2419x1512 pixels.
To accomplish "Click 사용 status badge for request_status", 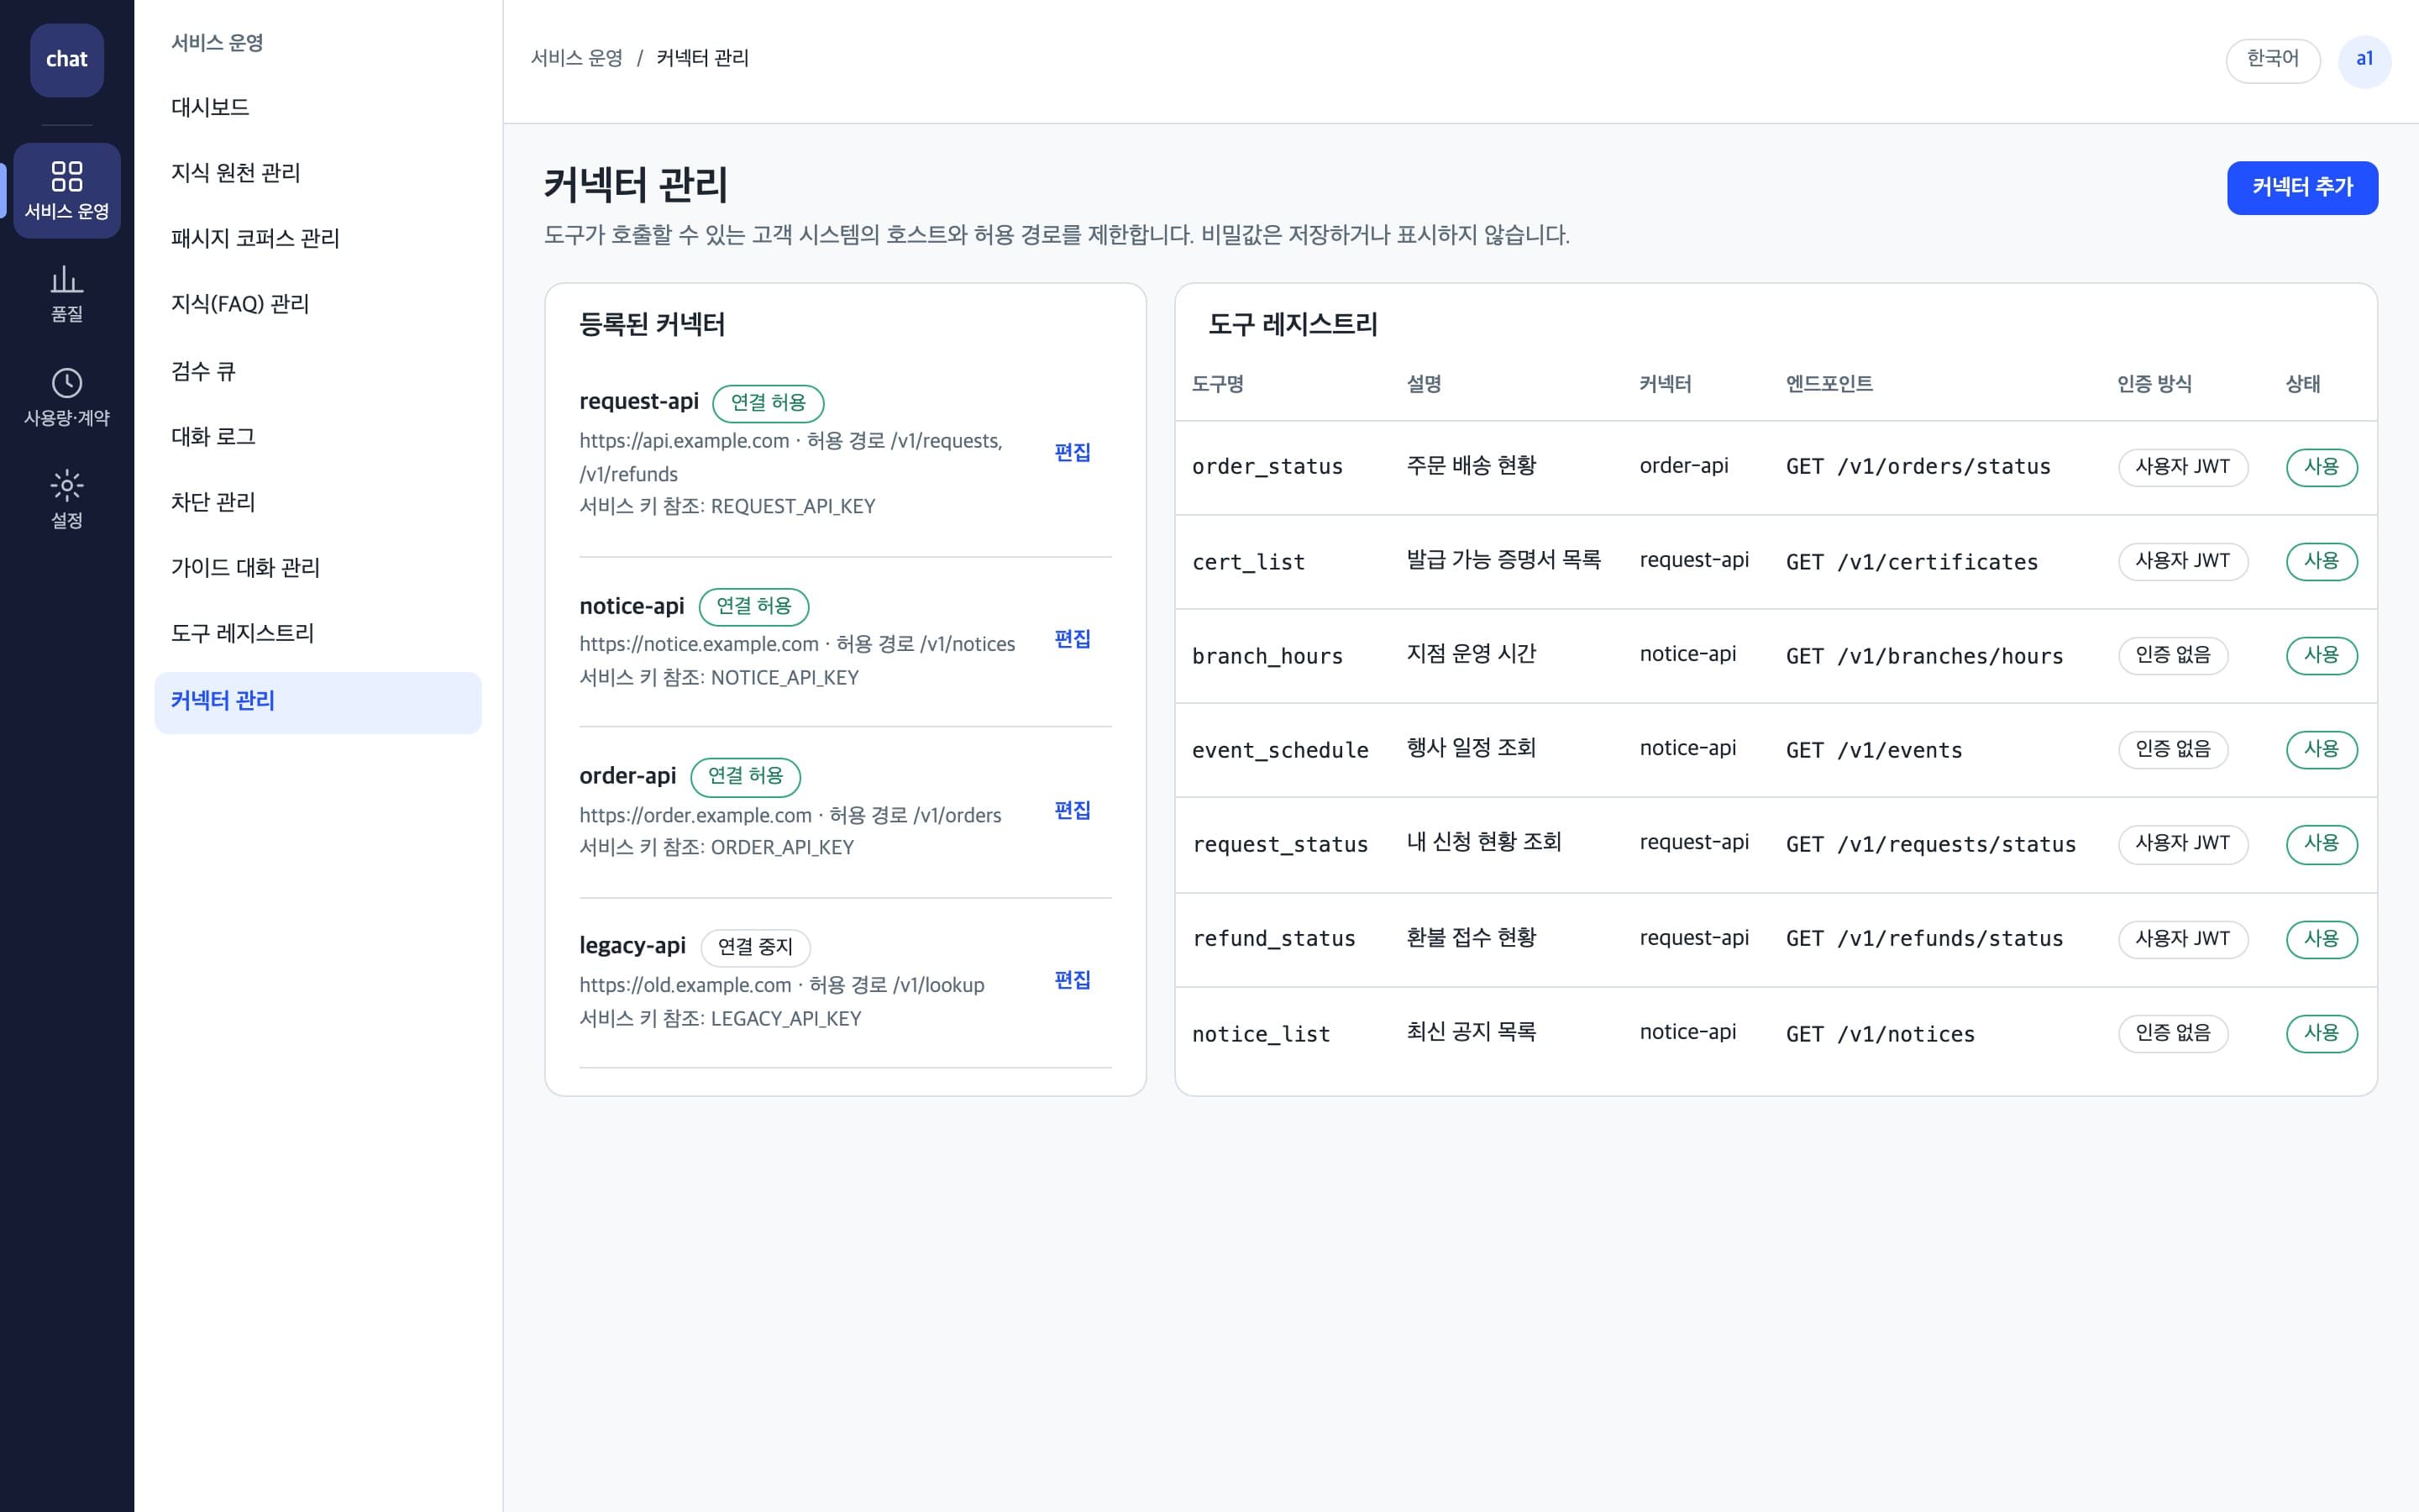I will coord(2322,844).
